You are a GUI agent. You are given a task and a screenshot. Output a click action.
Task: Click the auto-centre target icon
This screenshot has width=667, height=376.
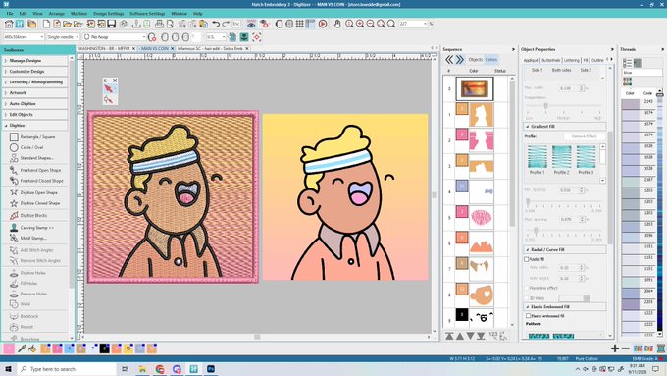257,37
